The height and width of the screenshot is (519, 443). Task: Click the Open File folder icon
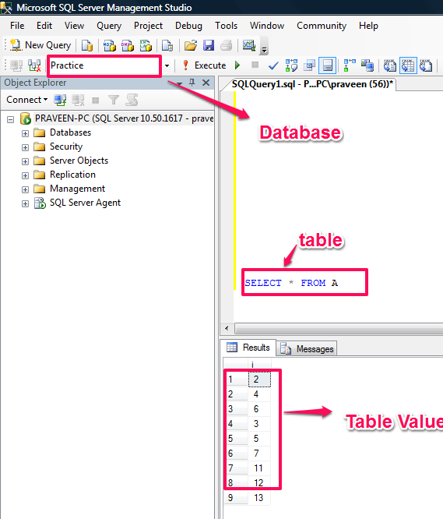pos(191,45)
